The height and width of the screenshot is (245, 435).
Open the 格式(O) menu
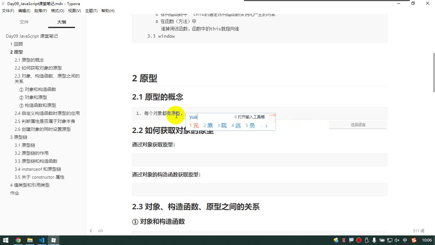58,11
